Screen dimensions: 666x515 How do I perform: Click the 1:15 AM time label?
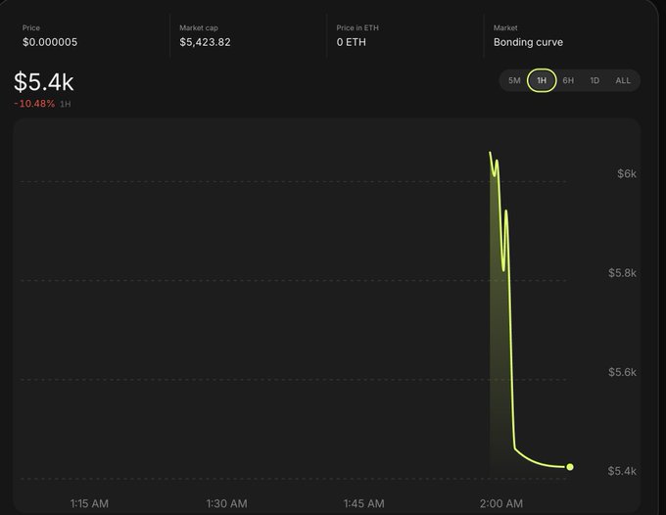click(x=89, y=504)
